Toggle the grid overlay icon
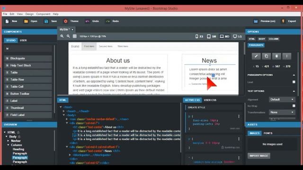Screen dimensions: 303x170 click(x=75, y=36)
